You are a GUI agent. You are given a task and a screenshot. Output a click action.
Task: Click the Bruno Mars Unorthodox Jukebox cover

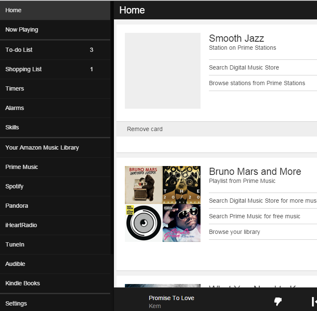[143, 185]
